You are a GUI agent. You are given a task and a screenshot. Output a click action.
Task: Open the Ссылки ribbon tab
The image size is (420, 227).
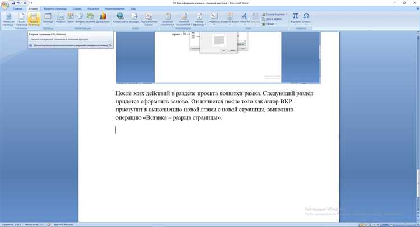pyautogui.click(x=77, y=8)
